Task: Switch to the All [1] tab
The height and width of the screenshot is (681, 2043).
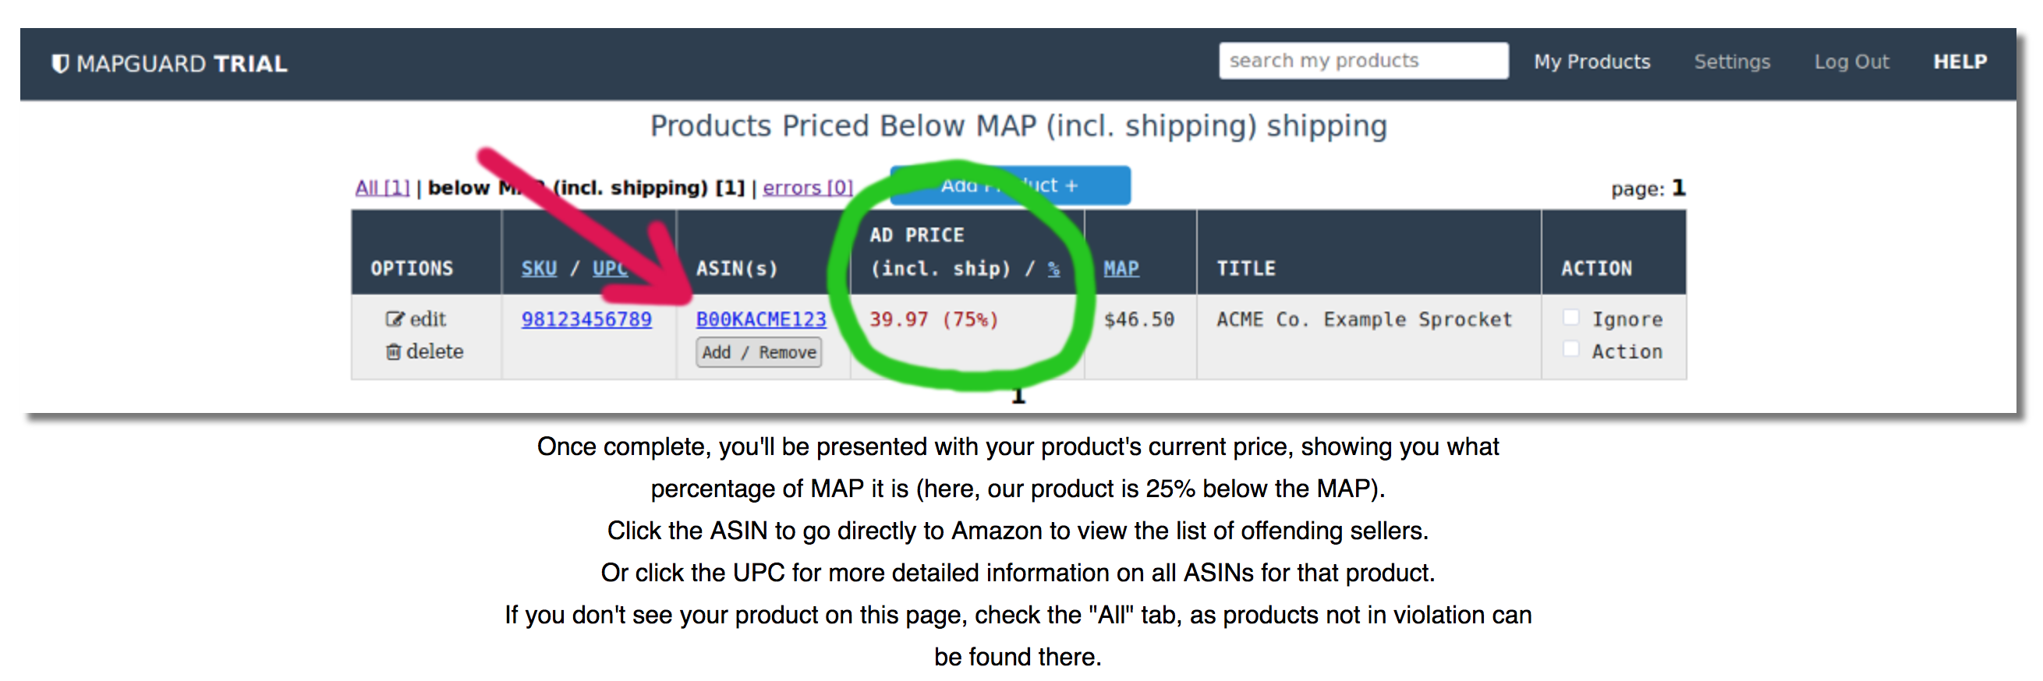Action: [381, 188]
